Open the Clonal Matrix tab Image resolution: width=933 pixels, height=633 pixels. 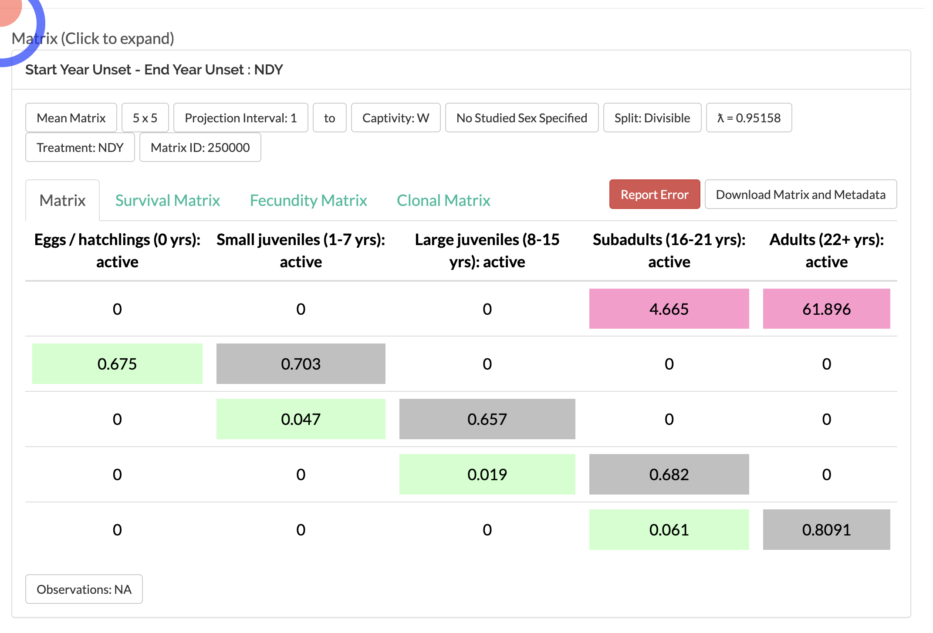(443, 200)
